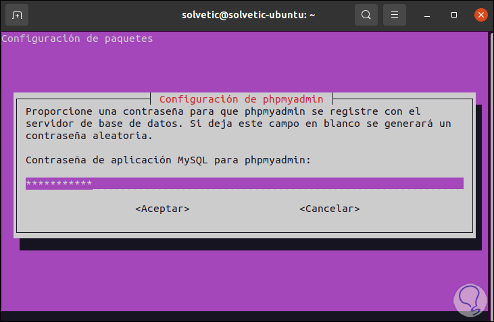Click the 'Contraseña de aplicación MySQL para phpmyadmin:' label
This screenshot has width=494, height=322.
pyautogui.click(x=168, y=160)
